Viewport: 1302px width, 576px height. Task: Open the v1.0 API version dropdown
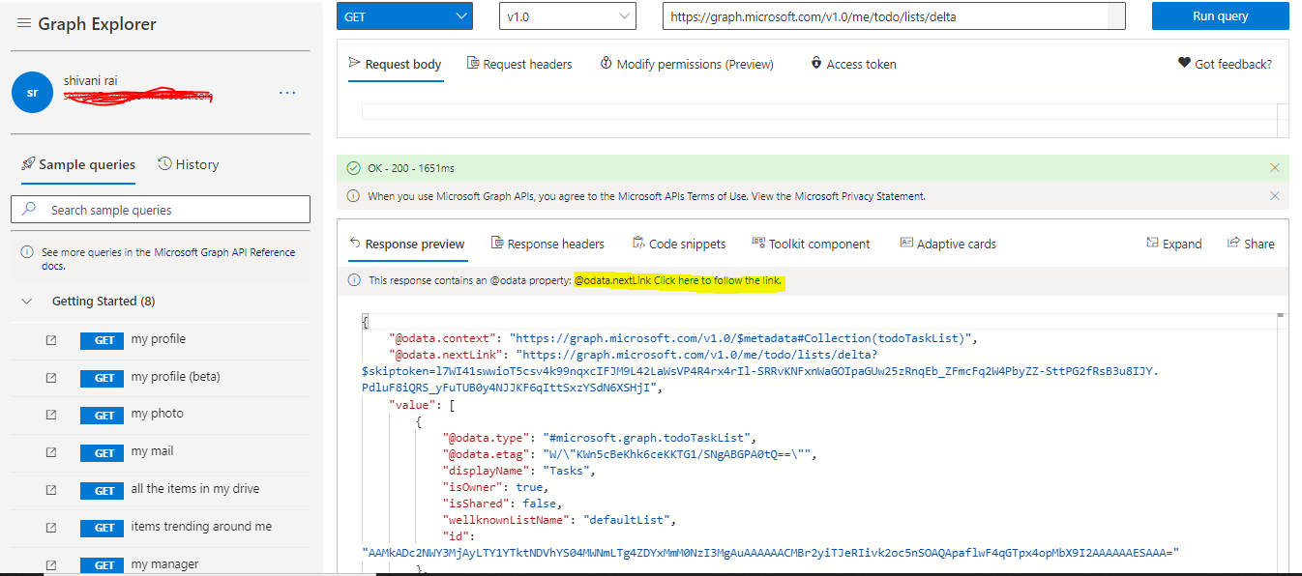[x=567, y=15]
